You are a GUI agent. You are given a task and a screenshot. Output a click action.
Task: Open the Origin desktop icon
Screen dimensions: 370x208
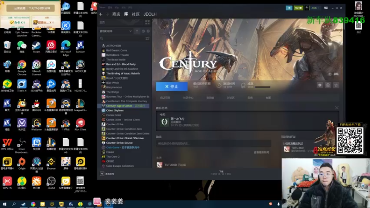point(22,164)
